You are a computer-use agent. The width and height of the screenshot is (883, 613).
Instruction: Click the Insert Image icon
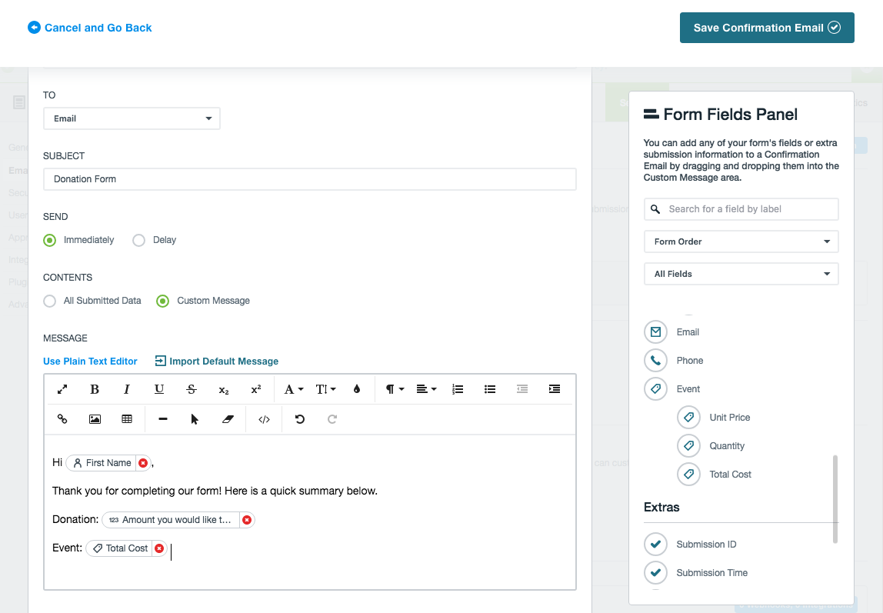click(95, 419)
